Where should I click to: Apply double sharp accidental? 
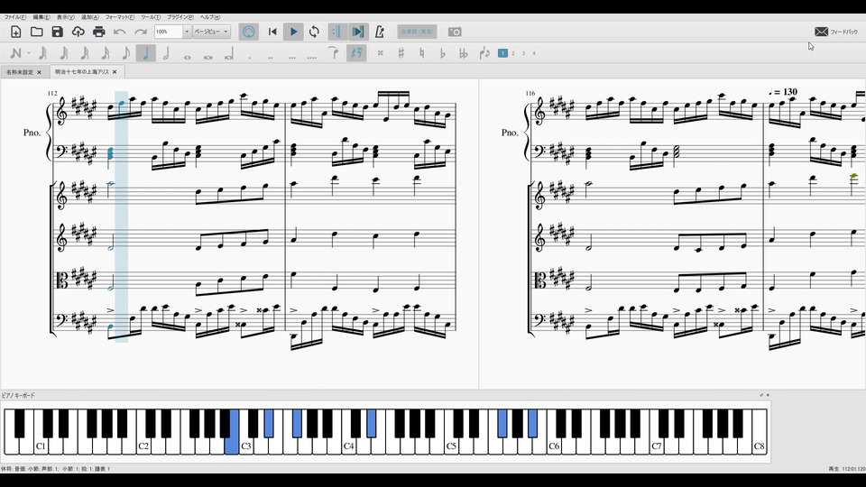pyautogui.click(x=380, y=53)
